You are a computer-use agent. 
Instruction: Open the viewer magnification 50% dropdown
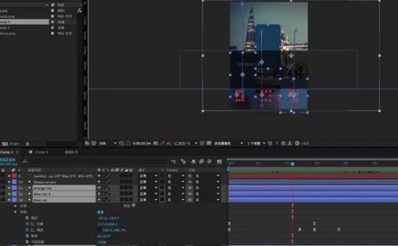(108, 143)
